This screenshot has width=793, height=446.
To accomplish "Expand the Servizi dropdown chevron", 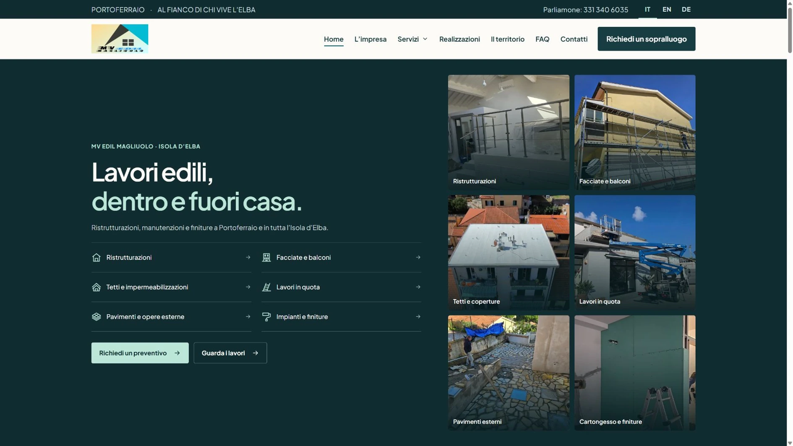I will coord(425,39).
